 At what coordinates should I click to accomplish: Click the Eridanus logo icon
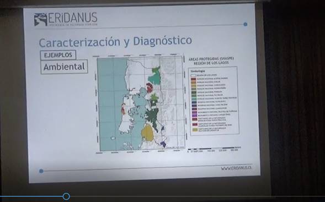41,20
